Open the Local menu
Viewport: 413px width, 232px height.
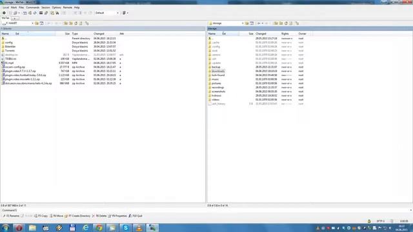tap(6, 8)
